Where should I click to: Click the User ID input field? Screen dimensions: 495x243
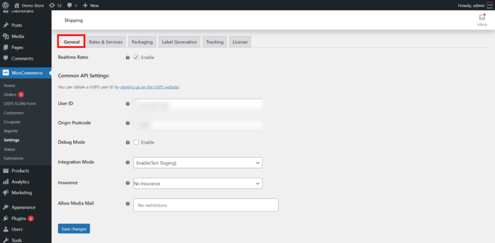(x=198, y=104)
